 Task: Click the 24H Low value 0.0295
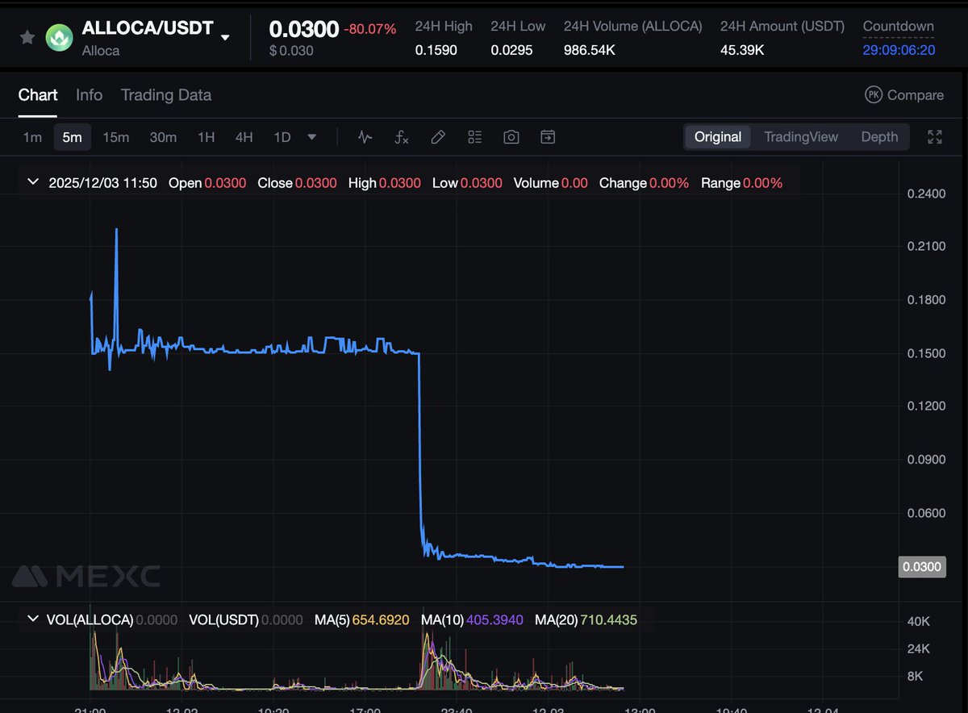tap(511, 51)
